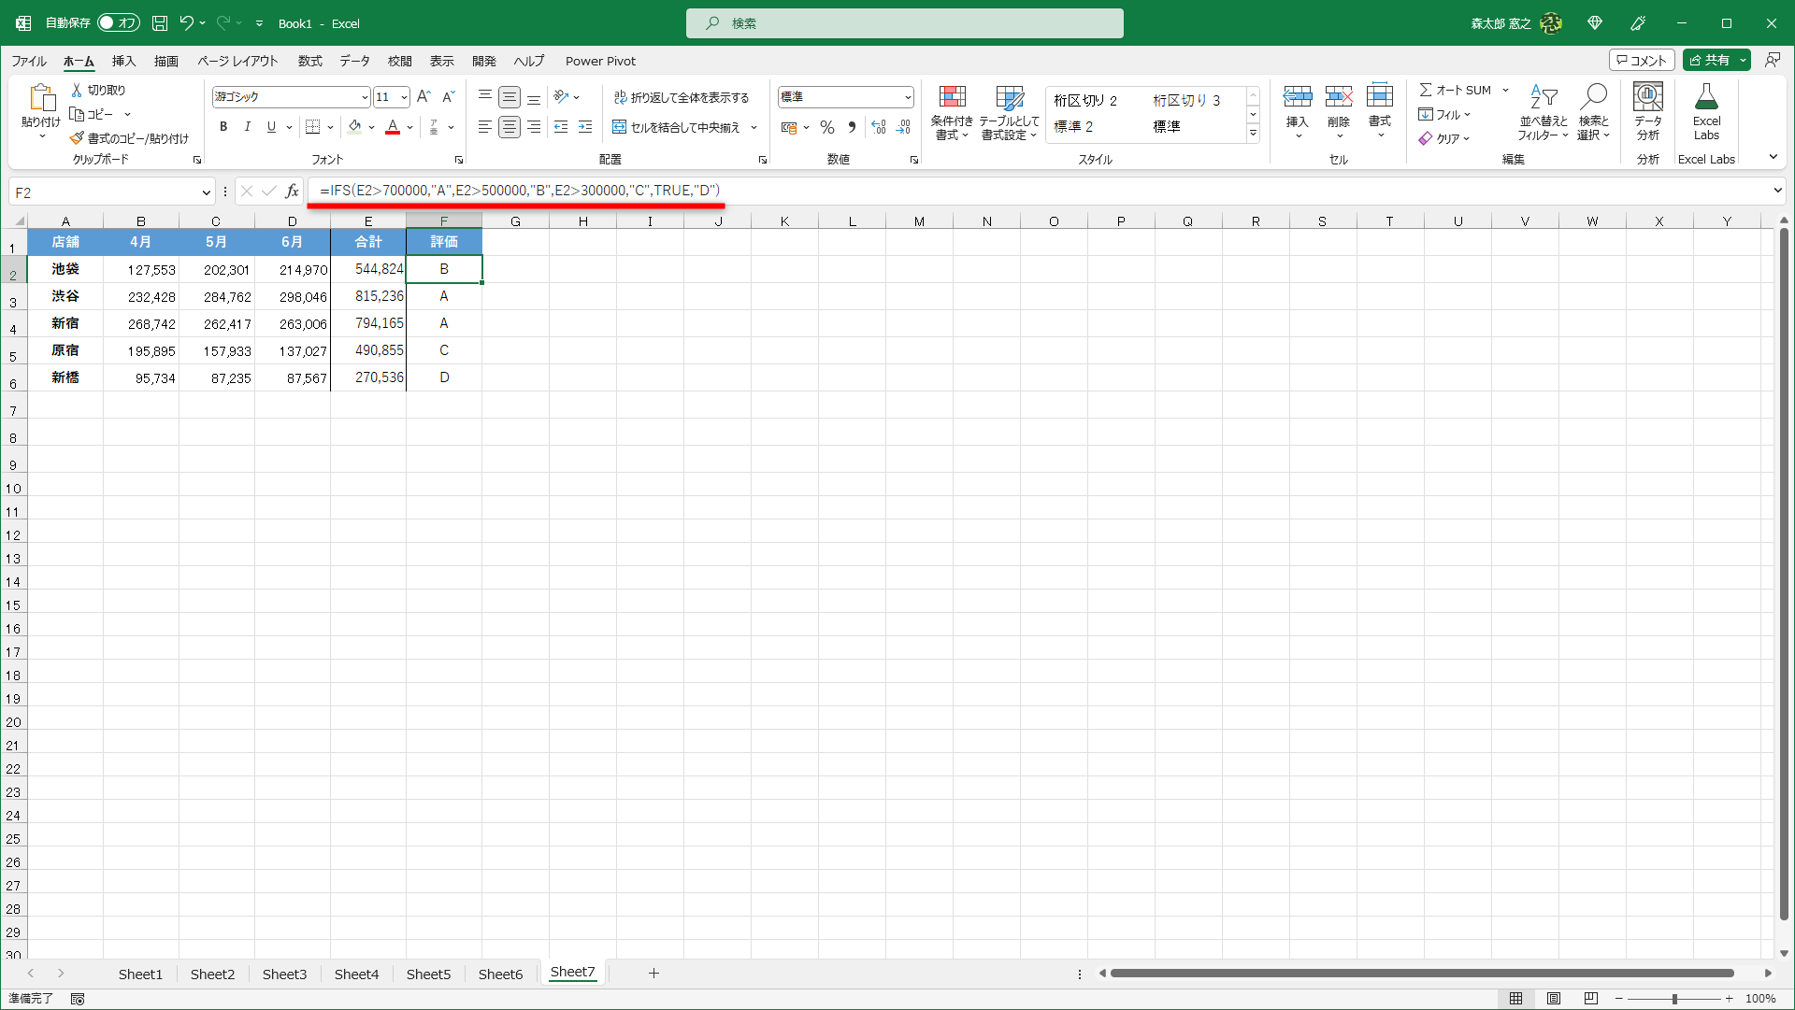Image resolution: width=1795 pixels, height=1010 pixels.
Task: Select the Sheet3 worksheet tab
Action: [284, 974]
